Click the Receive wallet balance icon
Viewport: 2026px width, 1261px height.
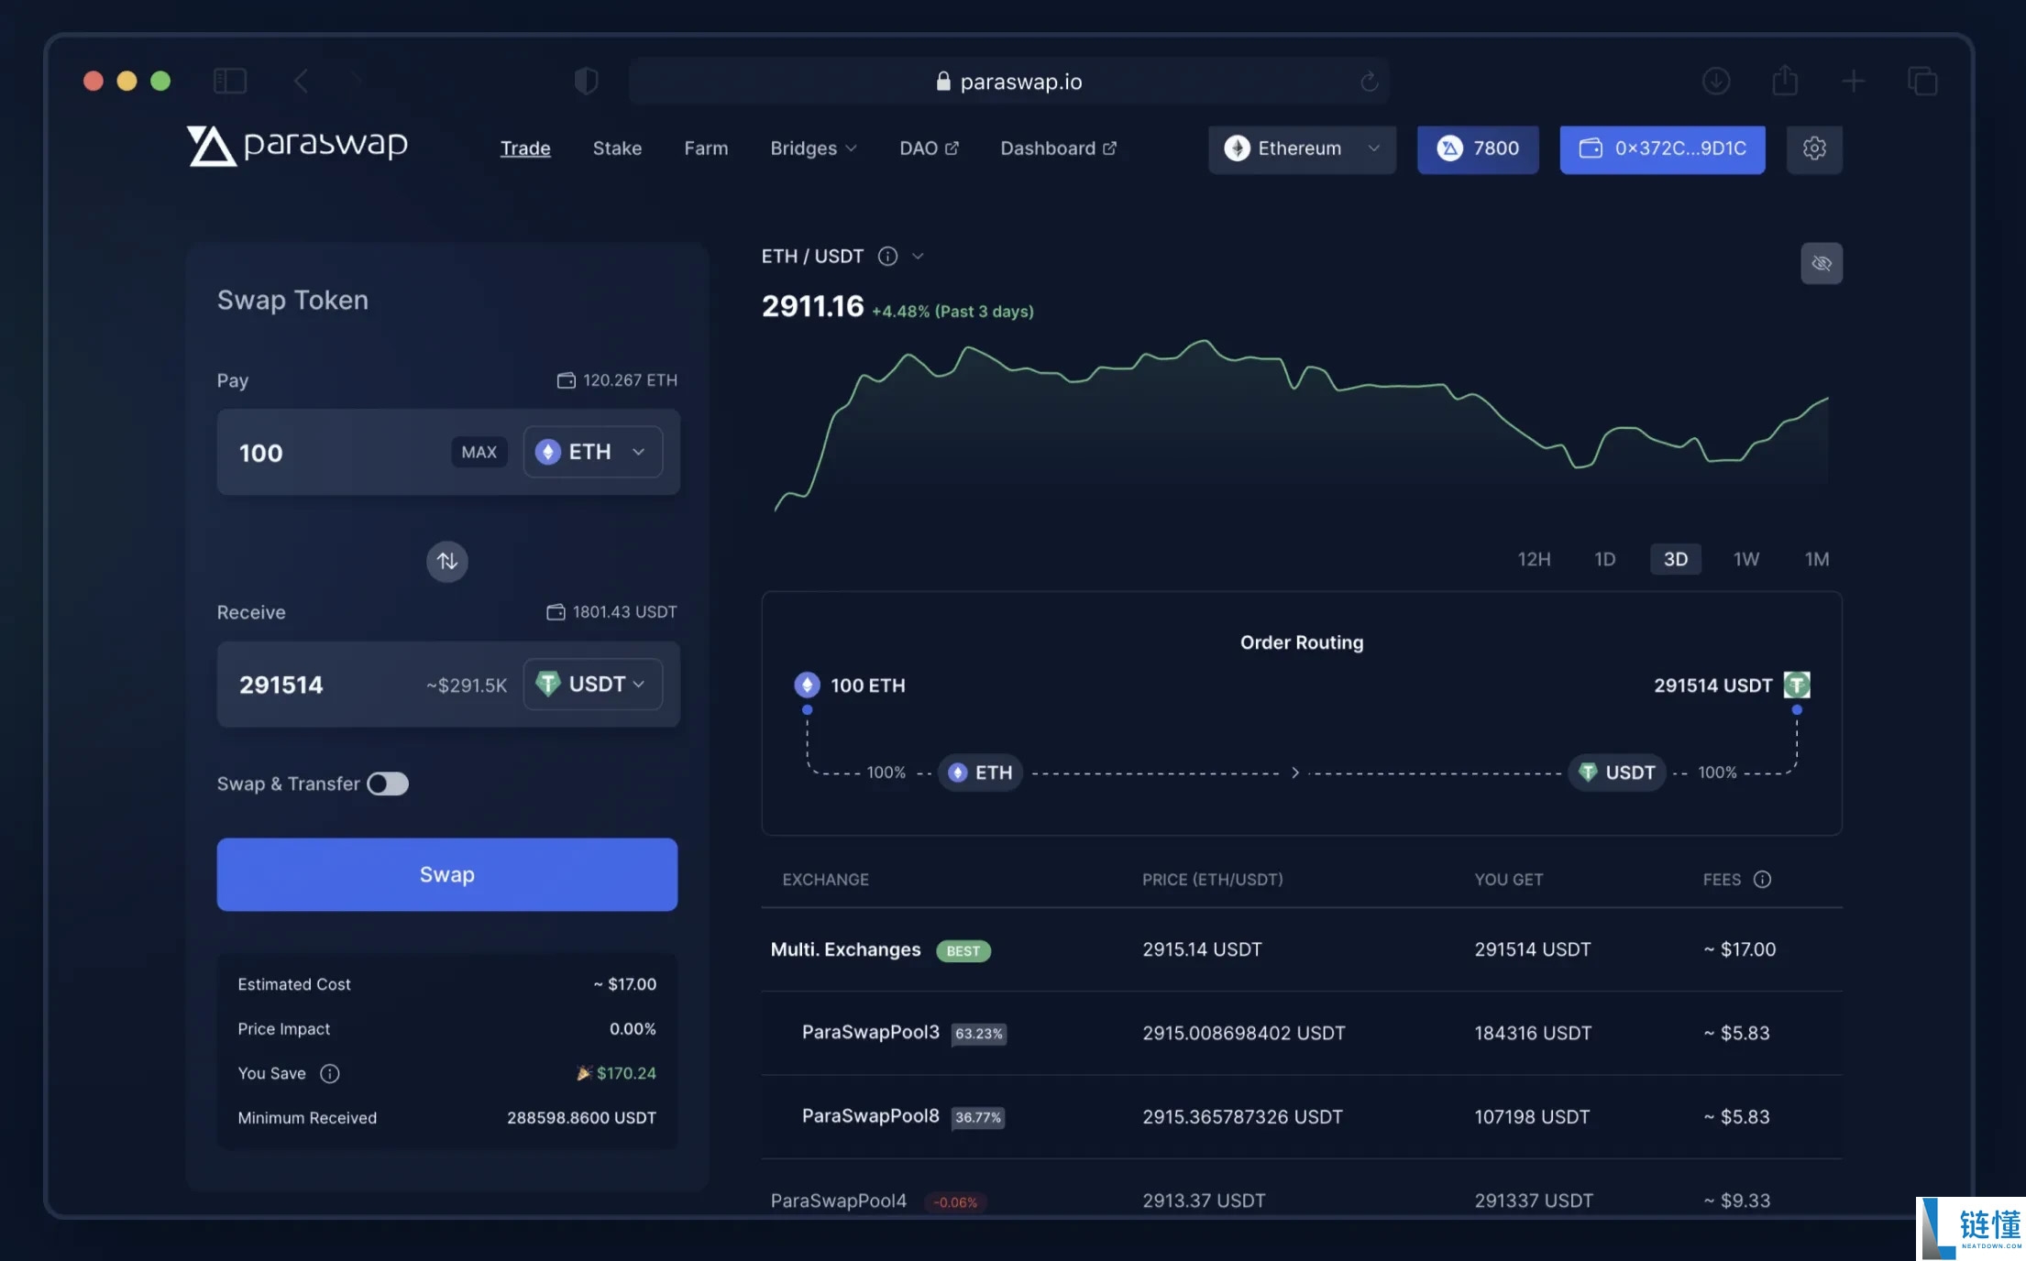(556, 612)
